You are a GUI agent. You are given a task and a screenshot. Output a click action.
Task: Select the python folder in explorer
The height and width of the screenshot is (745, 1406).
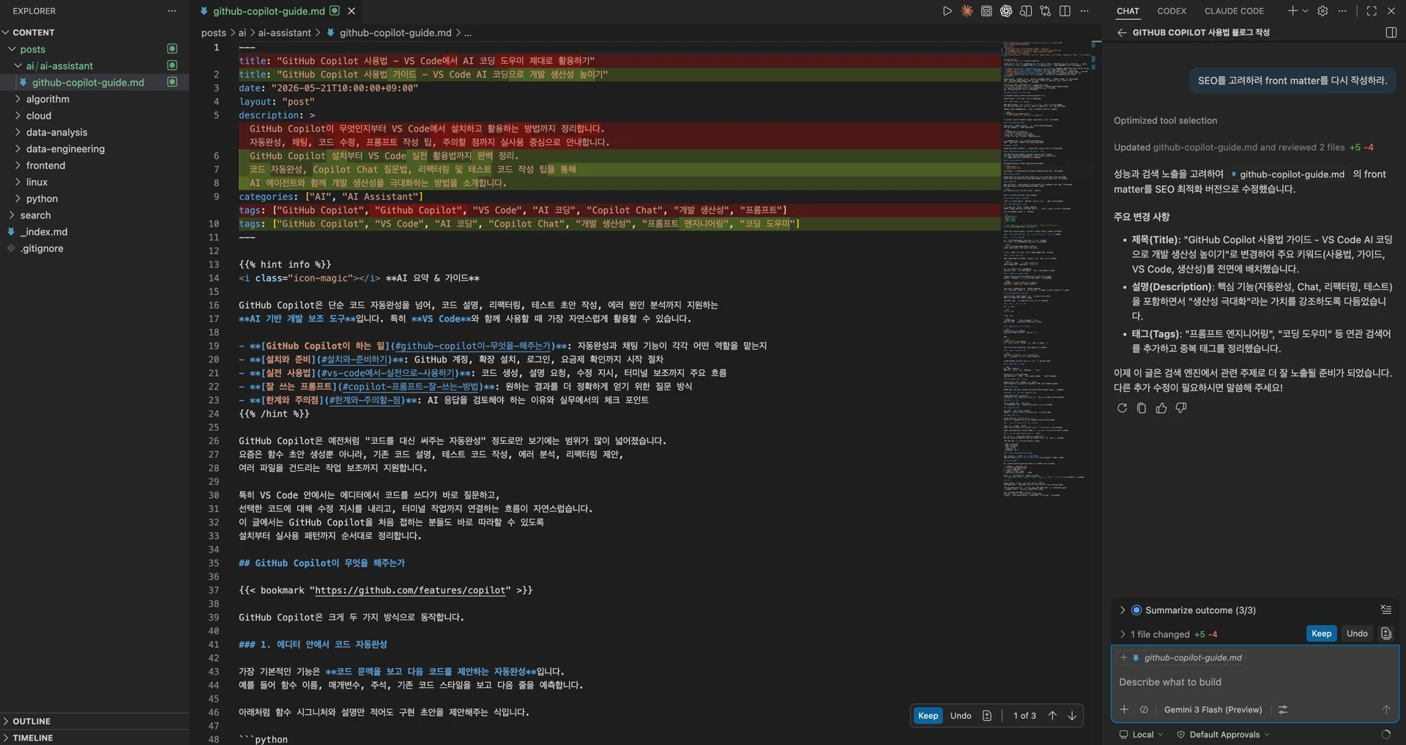[42, 199]
